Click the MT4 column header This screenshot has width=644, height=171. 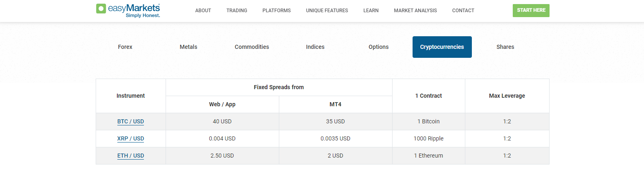pyautogui.click(x=335, y=104)
